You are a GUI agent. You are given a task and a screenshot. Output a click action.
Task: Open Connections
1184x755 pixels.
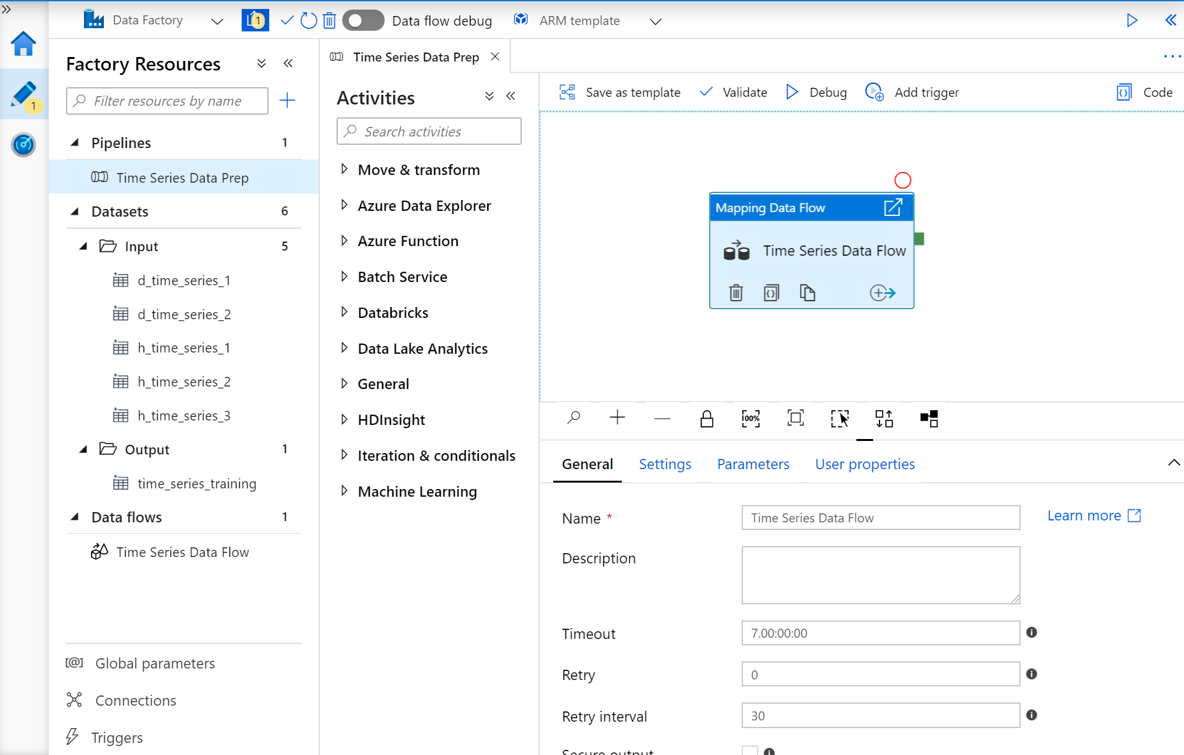point(122,701)
